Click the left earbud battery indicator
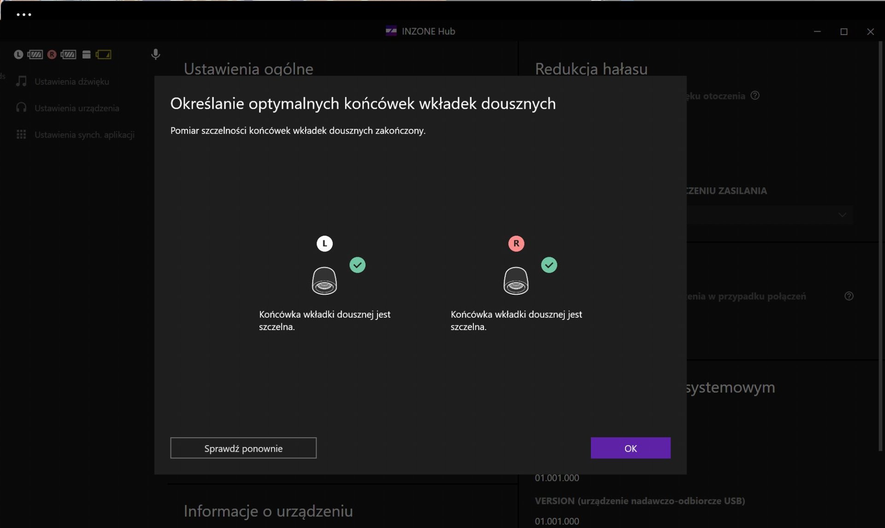Screen dimensions: 885x528 tap(35, 55)
